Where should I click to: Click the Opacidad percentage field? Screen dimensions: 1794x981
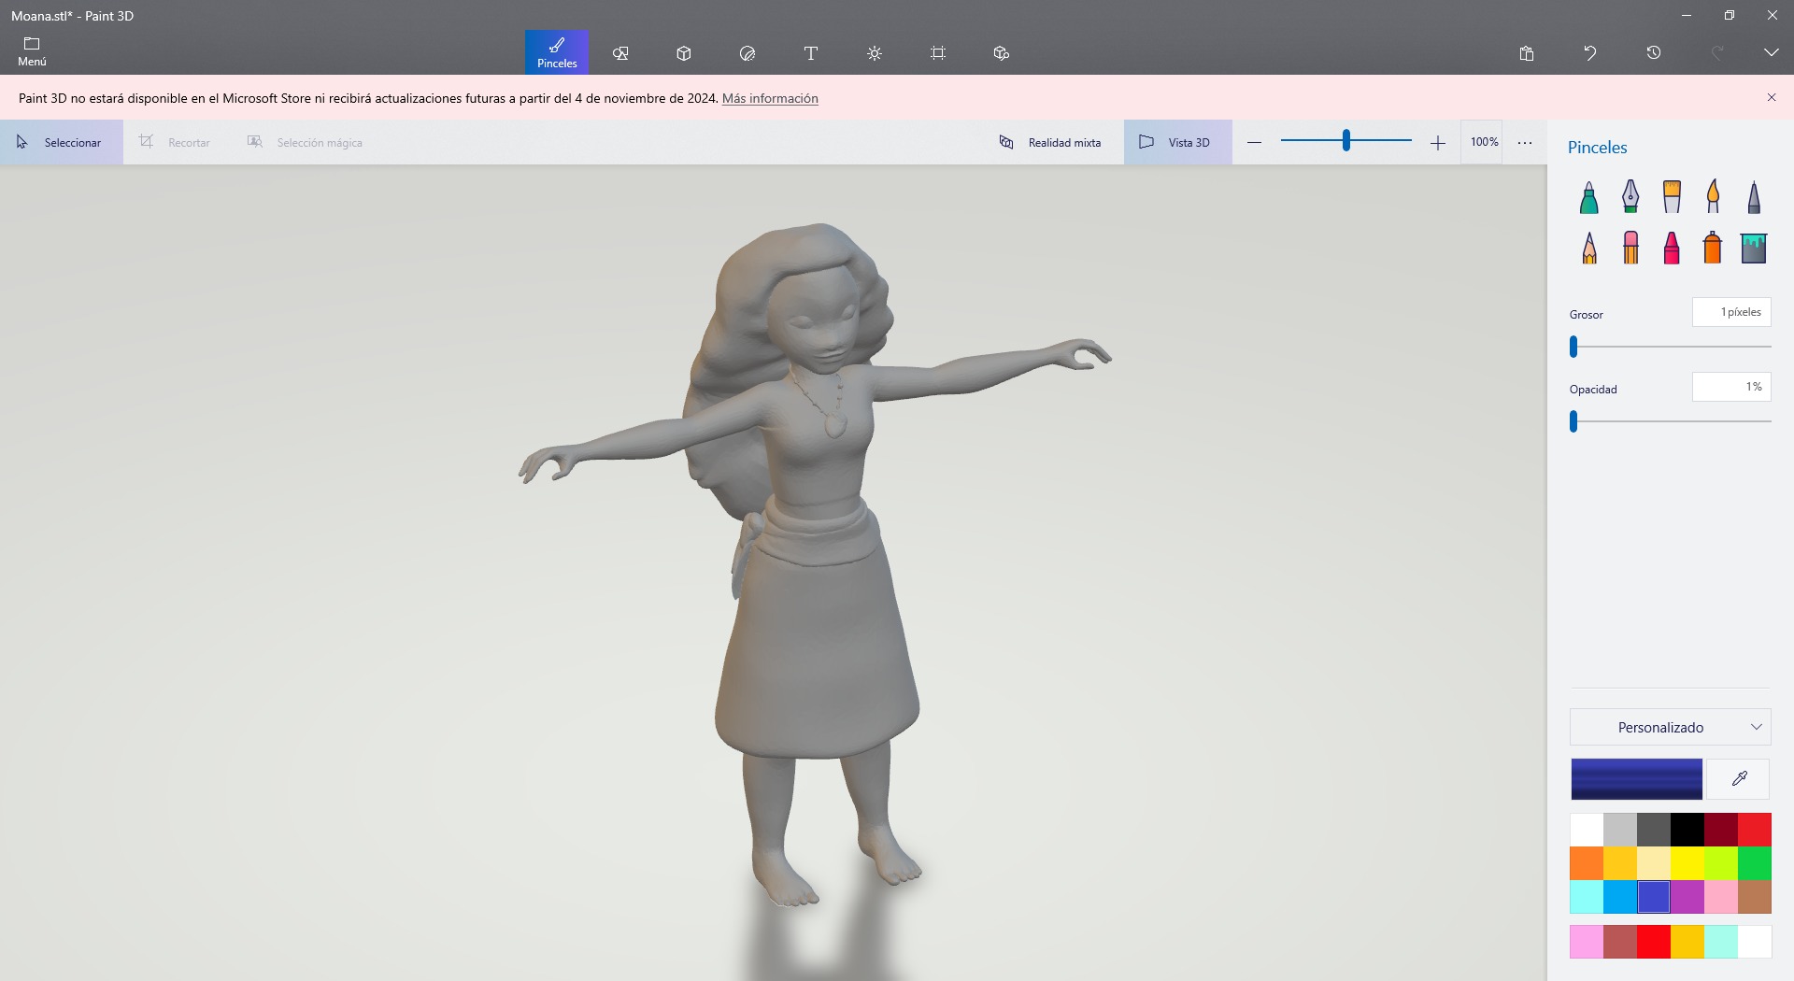[1731, 387]
